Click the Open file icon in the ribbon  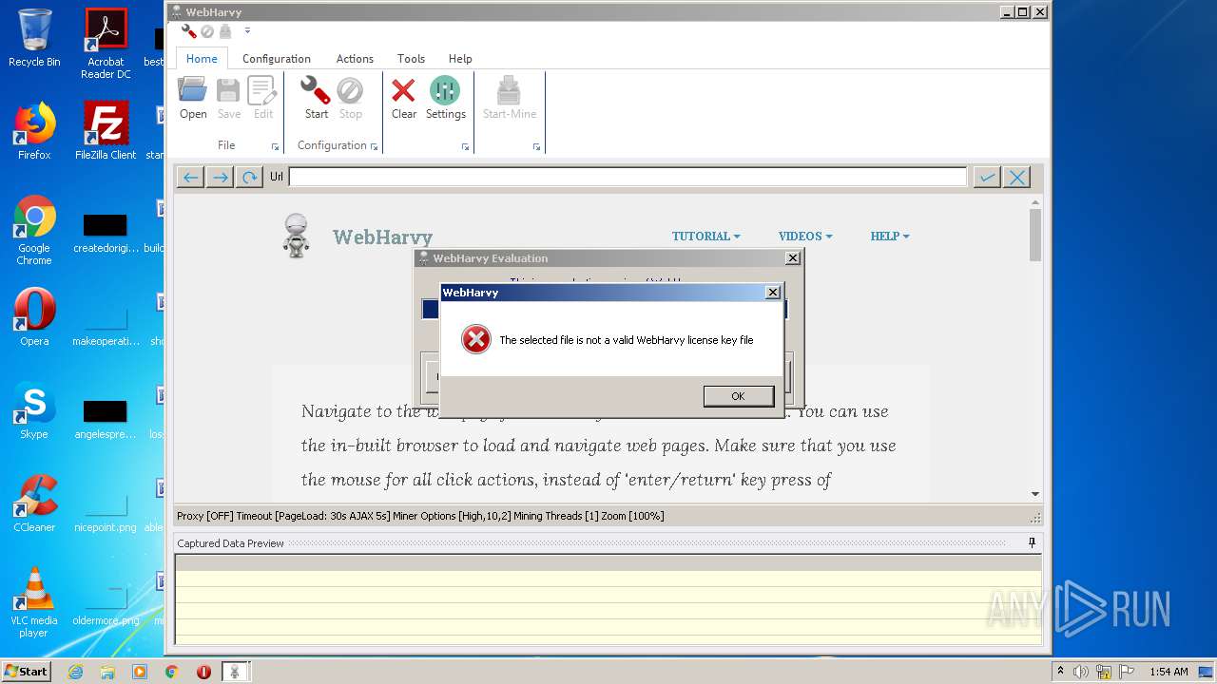click(193, 99)
